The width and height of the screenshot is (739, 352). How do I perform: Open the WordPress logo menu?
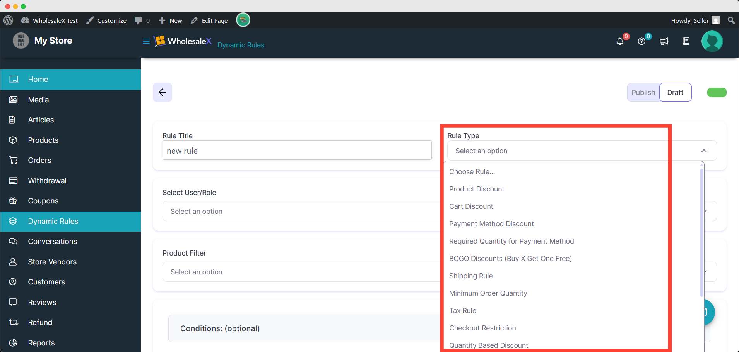coord(8,20)
